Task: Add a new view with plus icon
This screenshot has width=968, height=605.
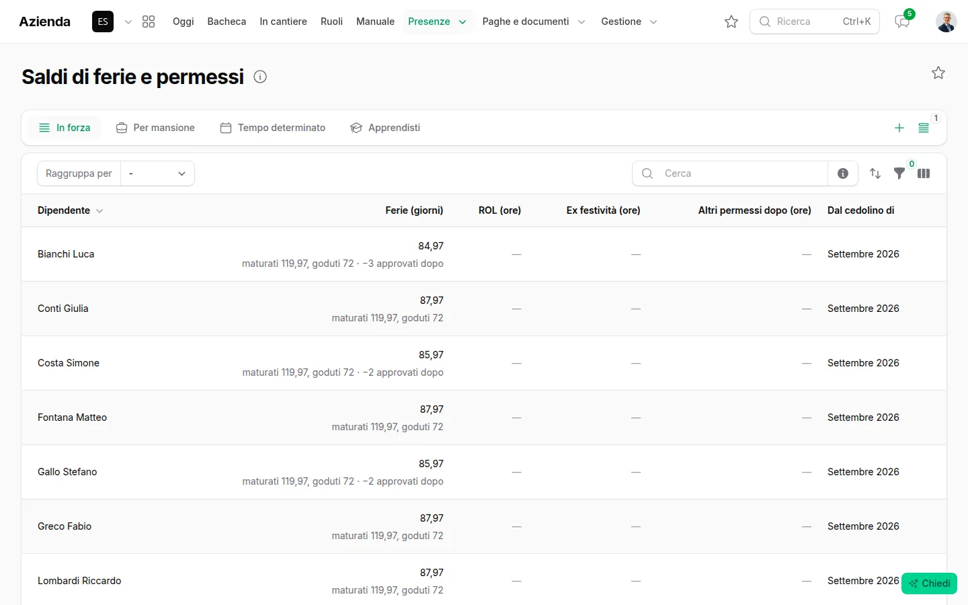Action: pos(899,128)
